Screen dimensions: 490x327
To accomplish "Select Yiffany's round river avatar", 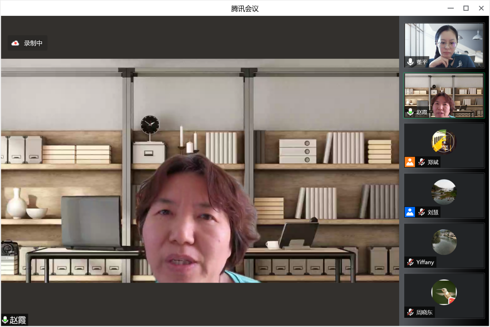I will (x=444, y=242).
